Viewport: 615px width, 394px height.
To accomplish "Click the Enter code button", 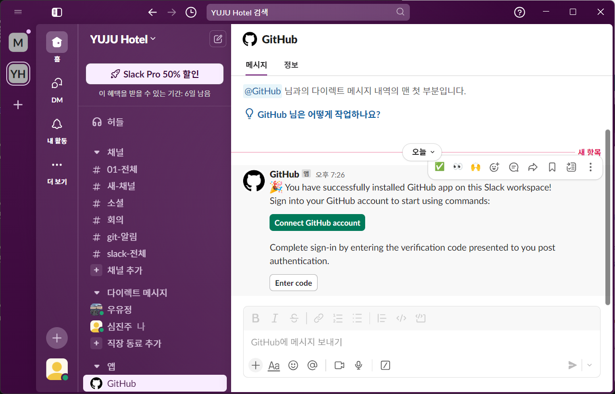I will click(x=294, y=283).
